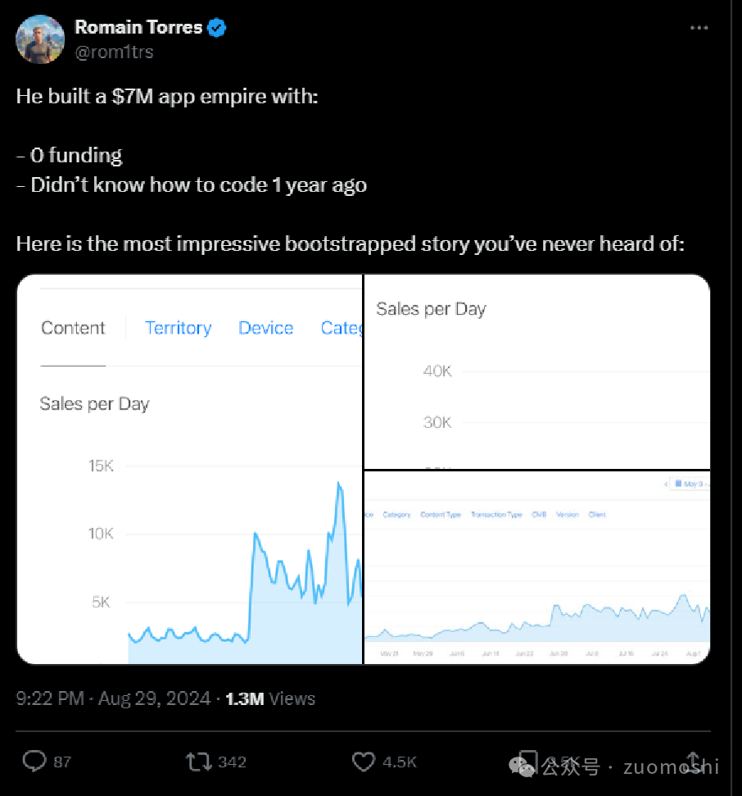Choose the Content Type filter tab
The width and height of the screenshot is (742, 796).
pos(441,515)
